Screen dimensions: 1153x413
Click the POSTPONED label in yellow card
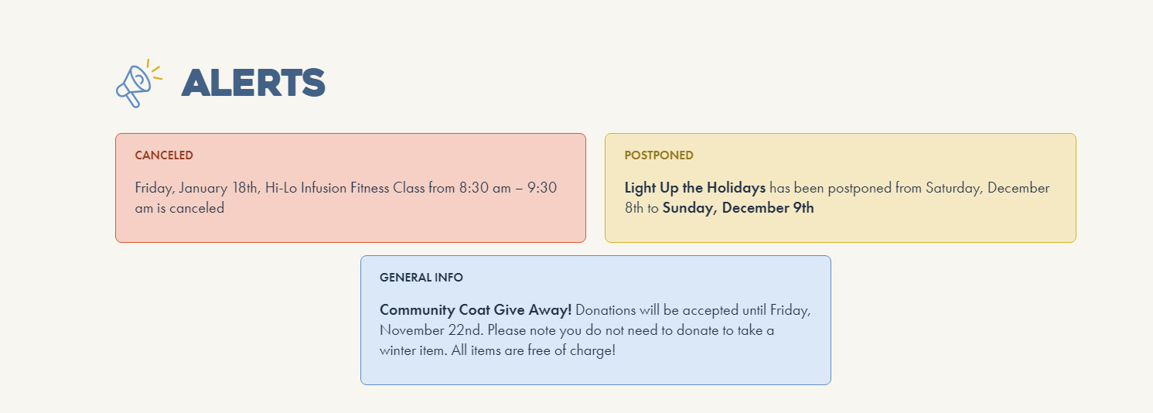(659, 155)
